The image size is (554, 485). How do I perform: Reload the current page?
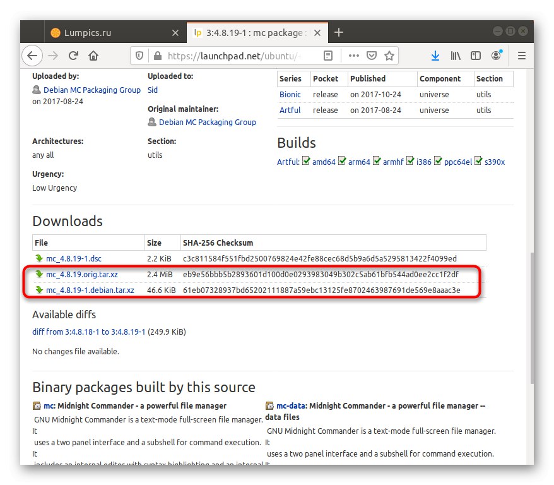[x=73, y=56]
